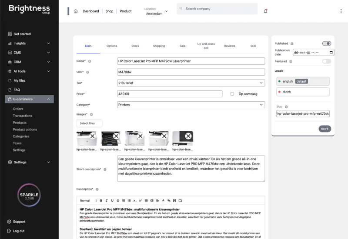Switch to the Stock tab
The height and width of the screenshot is (239, 348).
point(135,46)
